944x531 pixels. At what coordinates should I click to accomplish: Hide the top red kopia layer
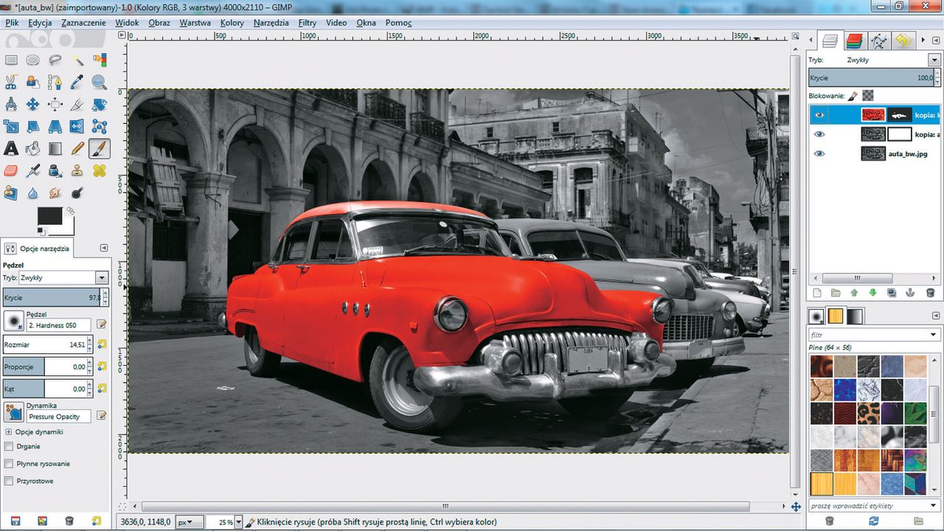pyautogui.click(x=819, y=115)
